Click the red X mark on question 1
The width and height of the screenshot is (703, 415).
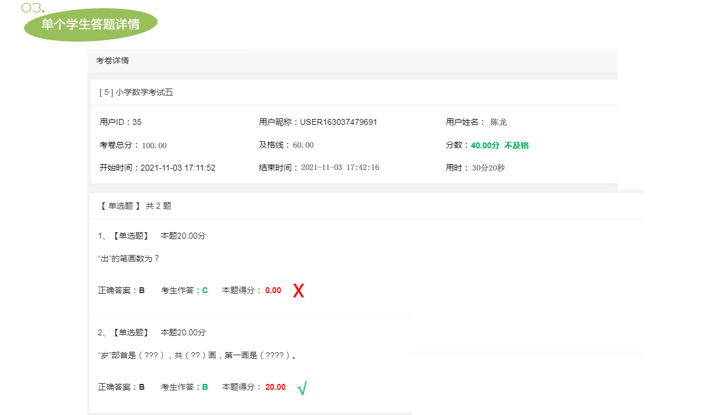[x=298, y=291]
